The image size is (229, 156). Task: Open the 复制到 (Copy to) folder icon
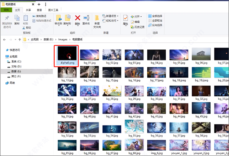click(68, 18)
